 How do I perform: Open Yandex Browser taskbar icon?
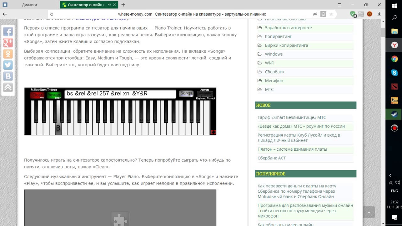pyautogui.click(x=394, y=45)
